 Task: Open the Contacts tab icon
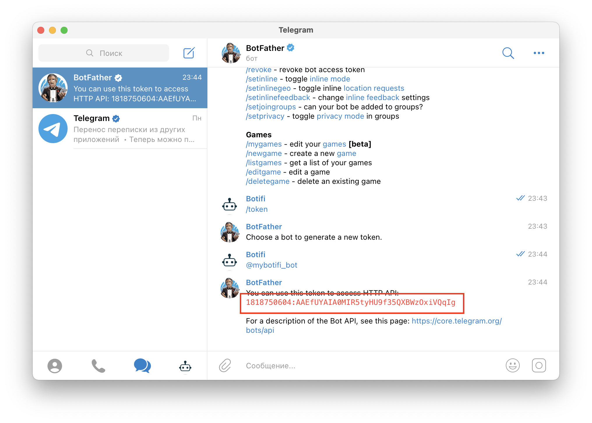[x=55, y=366]
